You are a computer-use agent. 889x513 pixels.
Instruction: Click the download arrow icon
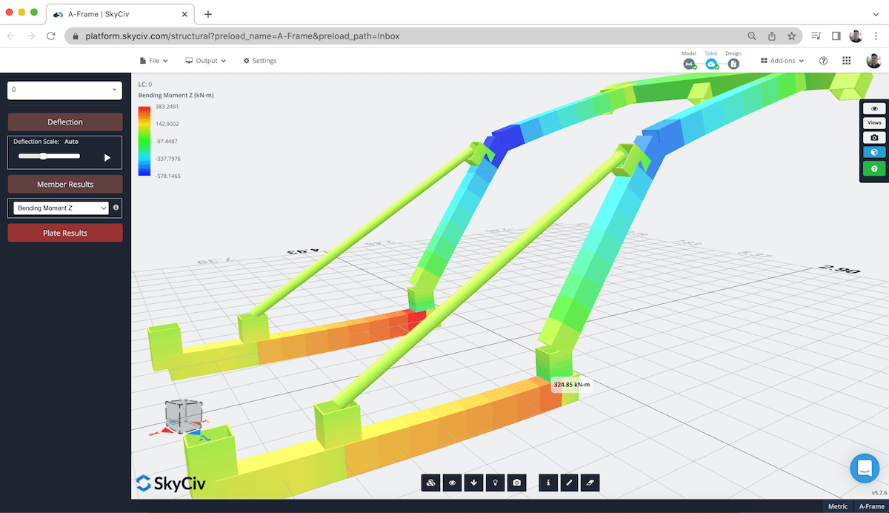coord(473,483)
